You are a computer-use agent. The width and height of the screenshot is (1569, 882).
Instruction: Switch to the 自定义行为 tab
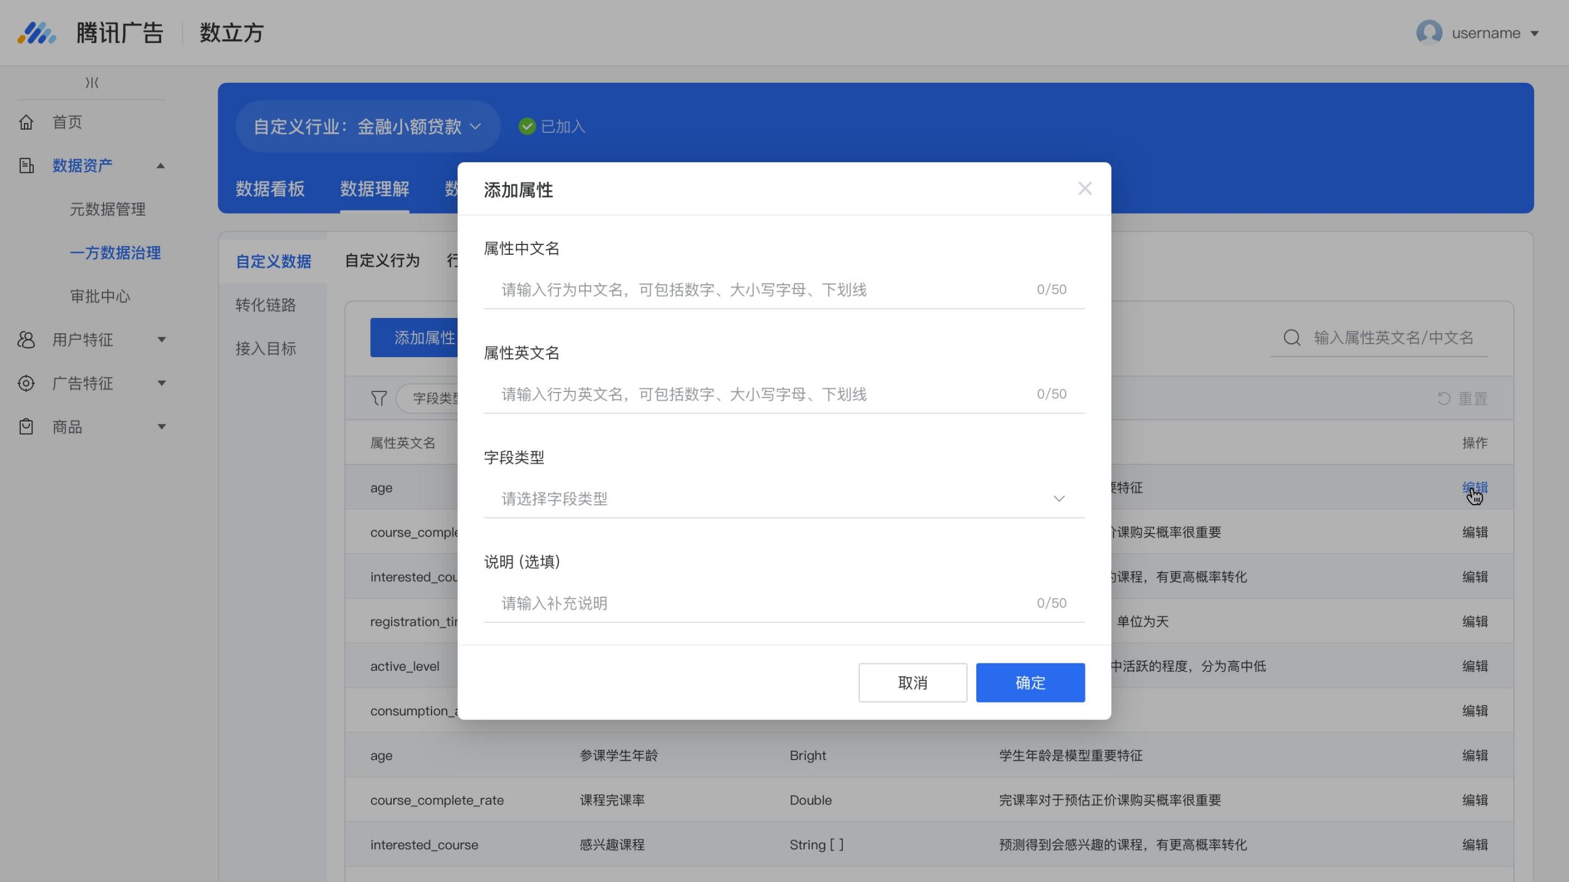coord(382,261)
